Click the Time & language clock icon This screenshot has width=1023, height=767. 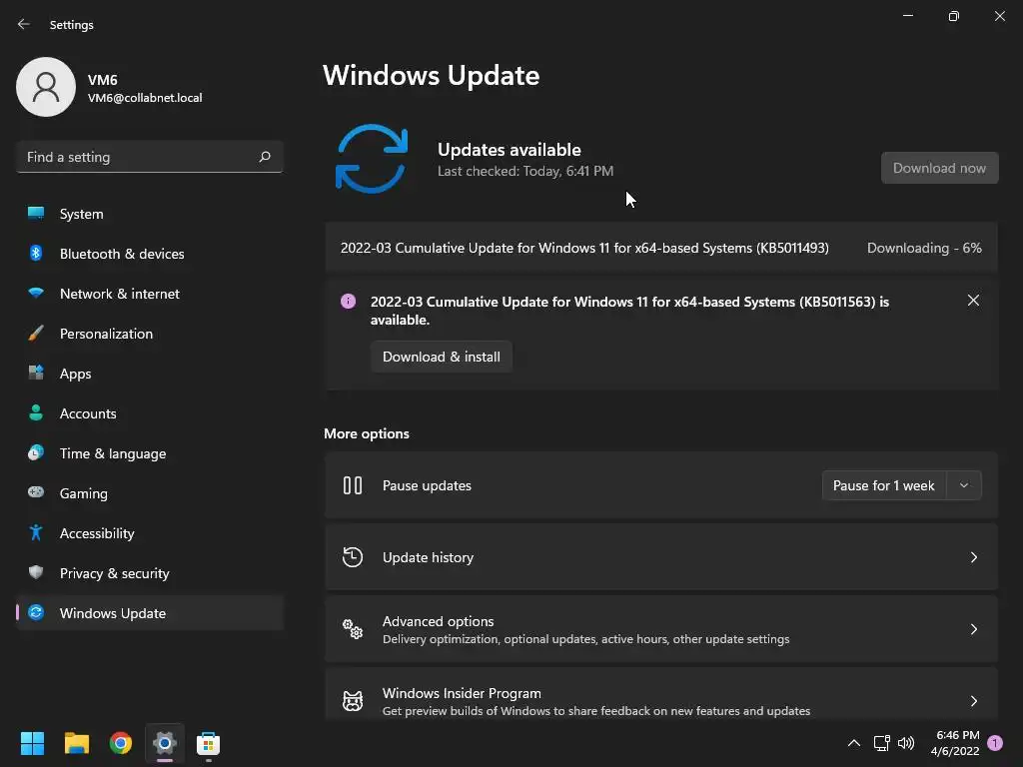[x=36, y=452]
